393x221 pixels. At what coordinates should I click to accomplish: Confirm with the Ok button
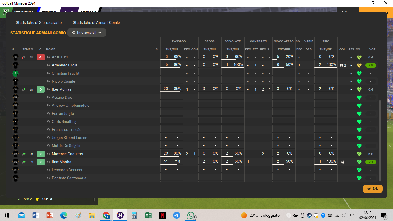click(x=373, y=188)
